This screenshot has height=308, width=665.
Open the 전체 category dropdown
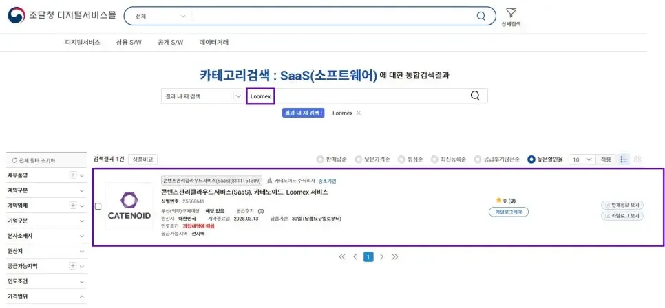point(159,16)
